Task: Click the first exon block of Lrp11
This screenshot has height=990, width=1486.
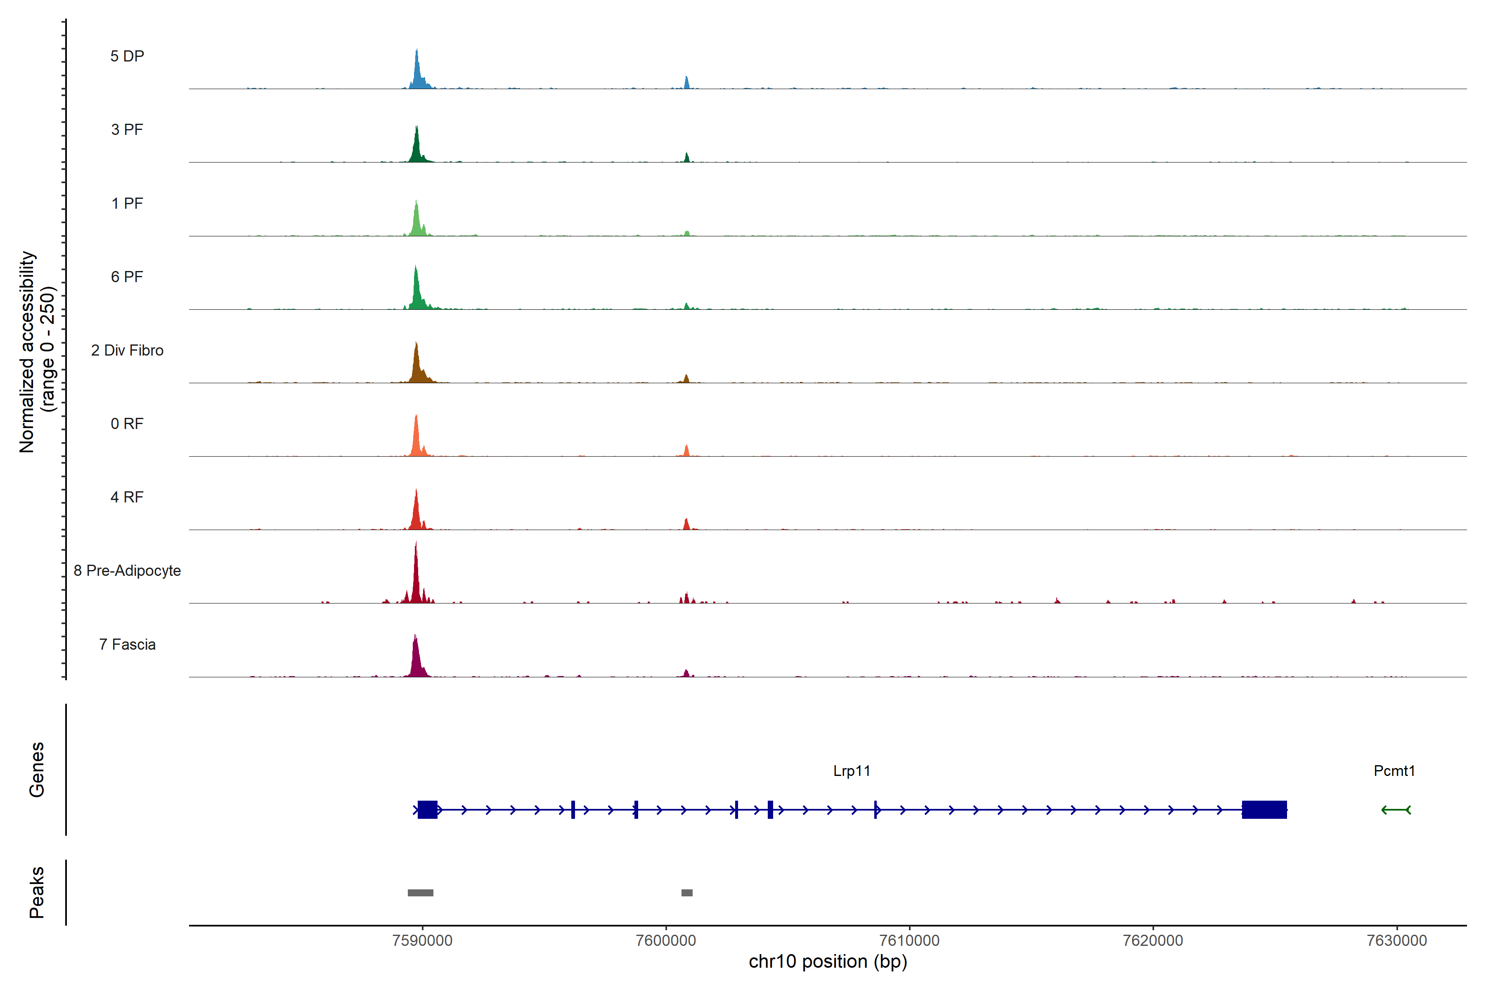Action: 428,809
